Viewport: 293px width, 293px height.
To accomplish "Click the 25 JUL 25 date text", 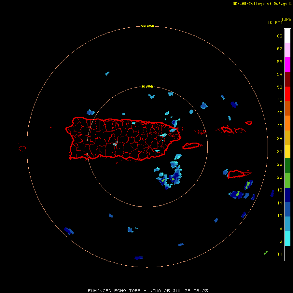I will [x=177, y=291].
